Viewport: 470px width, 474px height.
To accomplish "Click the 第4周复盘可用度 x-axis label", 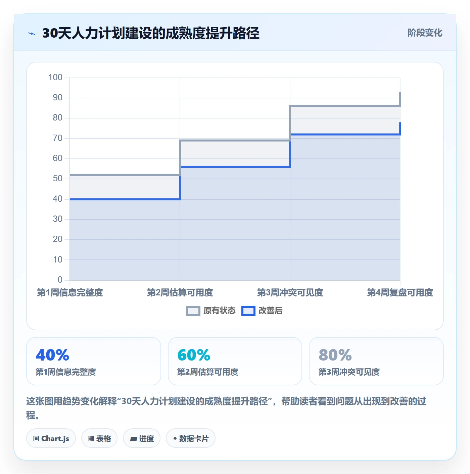I will coord(400,292).
